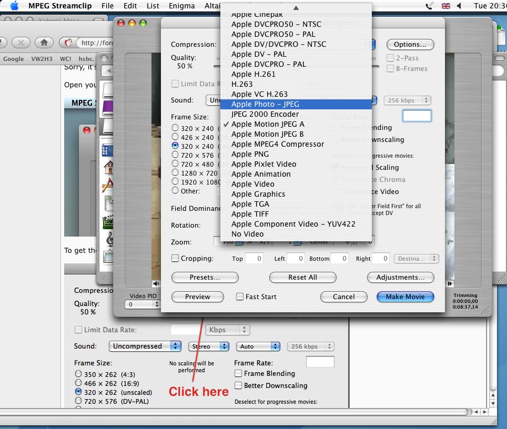Click the Top cropping value field

[254, 258]
